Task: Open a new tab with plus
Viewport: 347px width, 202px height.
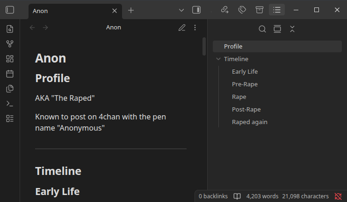Action: [x=131, y=10]
